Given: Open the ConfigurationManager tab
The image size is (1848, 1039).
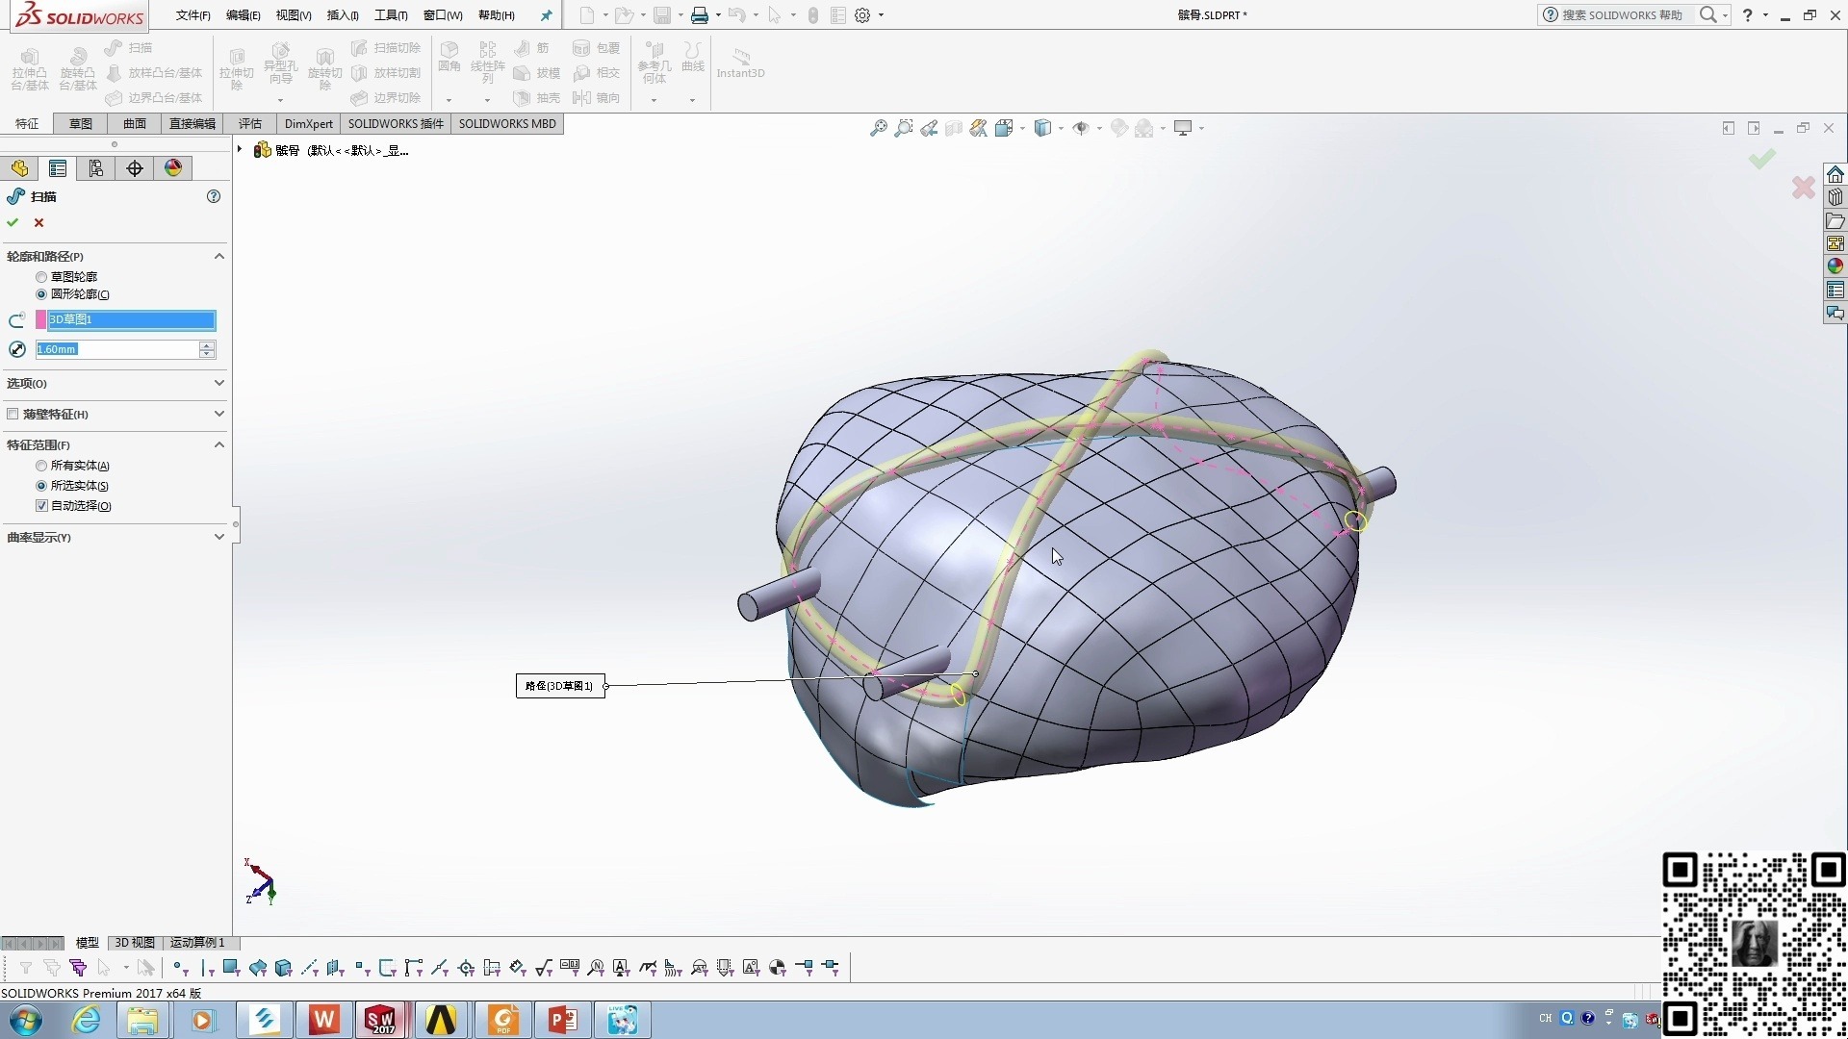Looking at the screenshot, I should tap(96, 168).
